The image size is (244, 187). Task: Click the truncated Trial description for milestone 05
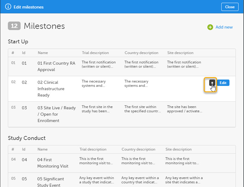(97, 180)
